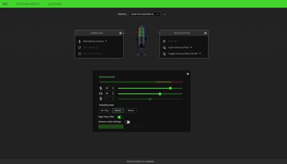This screenshot has width=287, height=164.
Task: Click the Mic Volume Up rotate icon
Action: [79, 47]
